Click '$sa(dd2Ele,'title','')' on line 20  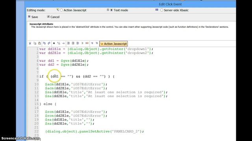69,124
